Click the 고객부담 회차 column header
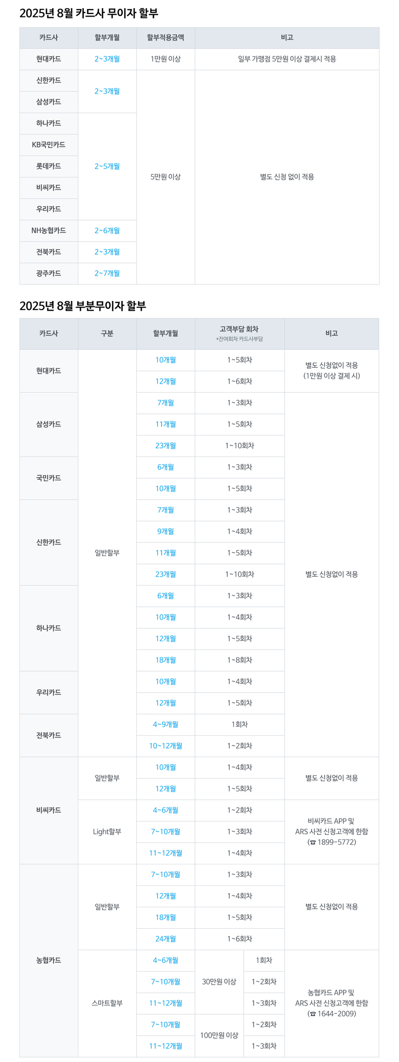 click(x=239, y=333)
